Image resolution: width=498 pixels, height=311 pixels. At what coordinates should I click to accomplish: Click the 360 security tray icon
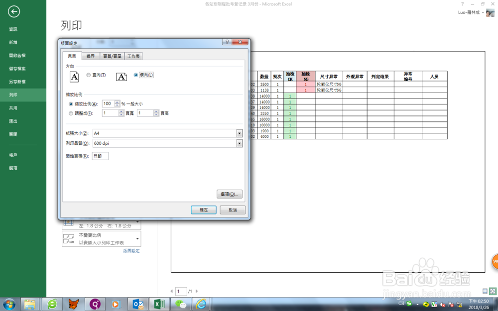click(426, 305)
